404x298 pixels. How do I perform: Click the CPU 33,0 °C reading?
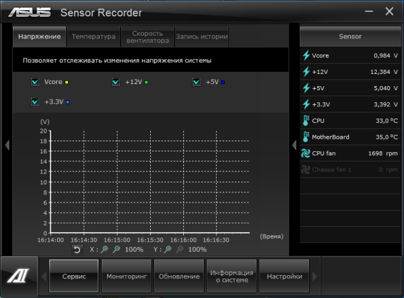(386, 120)
